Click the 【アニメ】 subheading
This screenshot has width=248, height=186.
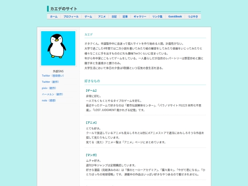[x=91, y=123]
